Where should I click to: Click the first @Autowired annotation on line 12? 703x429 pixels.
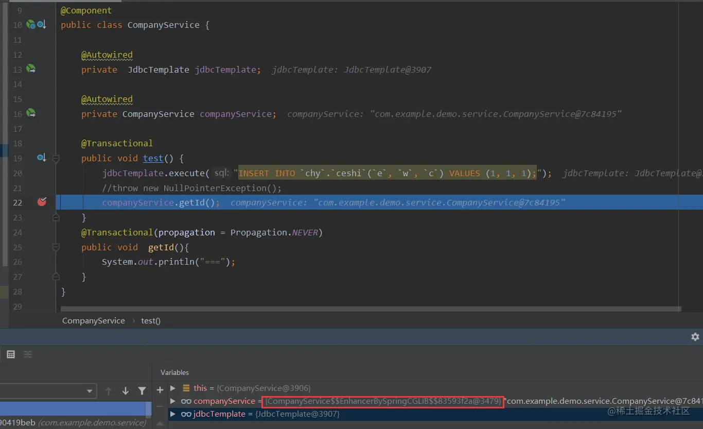(x=107, y=55)
